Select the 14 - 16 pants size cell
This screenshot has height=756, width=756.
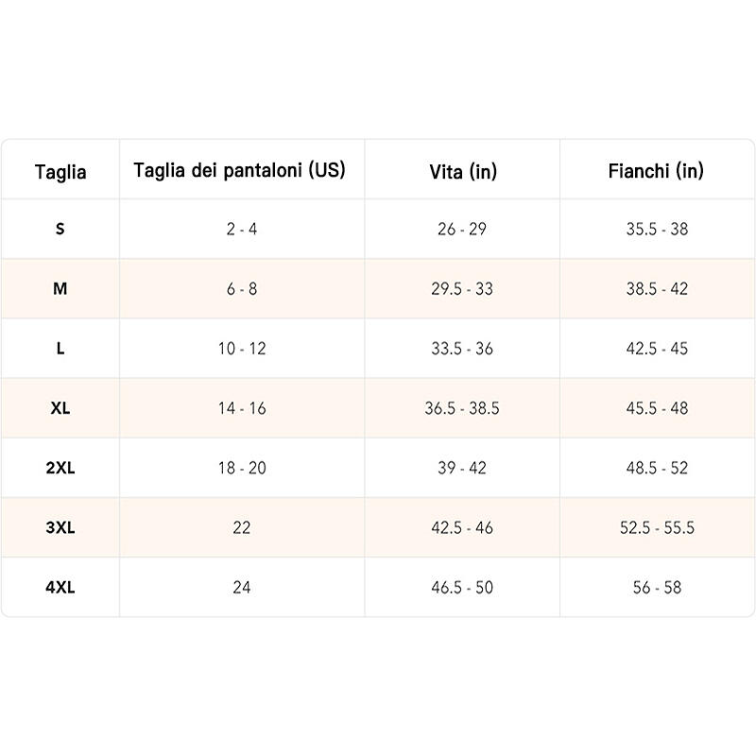242,408
